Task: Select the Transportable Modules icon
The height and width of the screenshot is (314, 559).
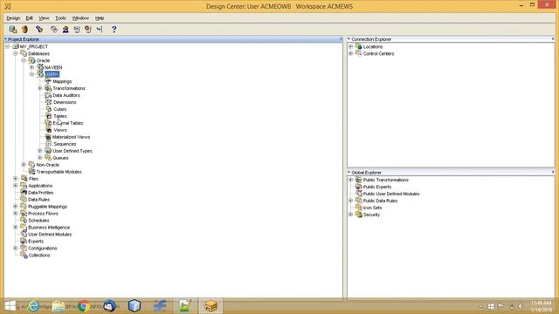Action: pos(31,172)
